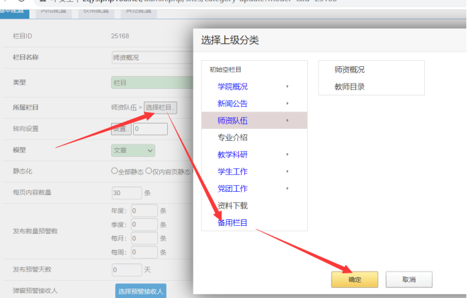
Task: Choose the 备用栏目 category
Action: point(232,222)
